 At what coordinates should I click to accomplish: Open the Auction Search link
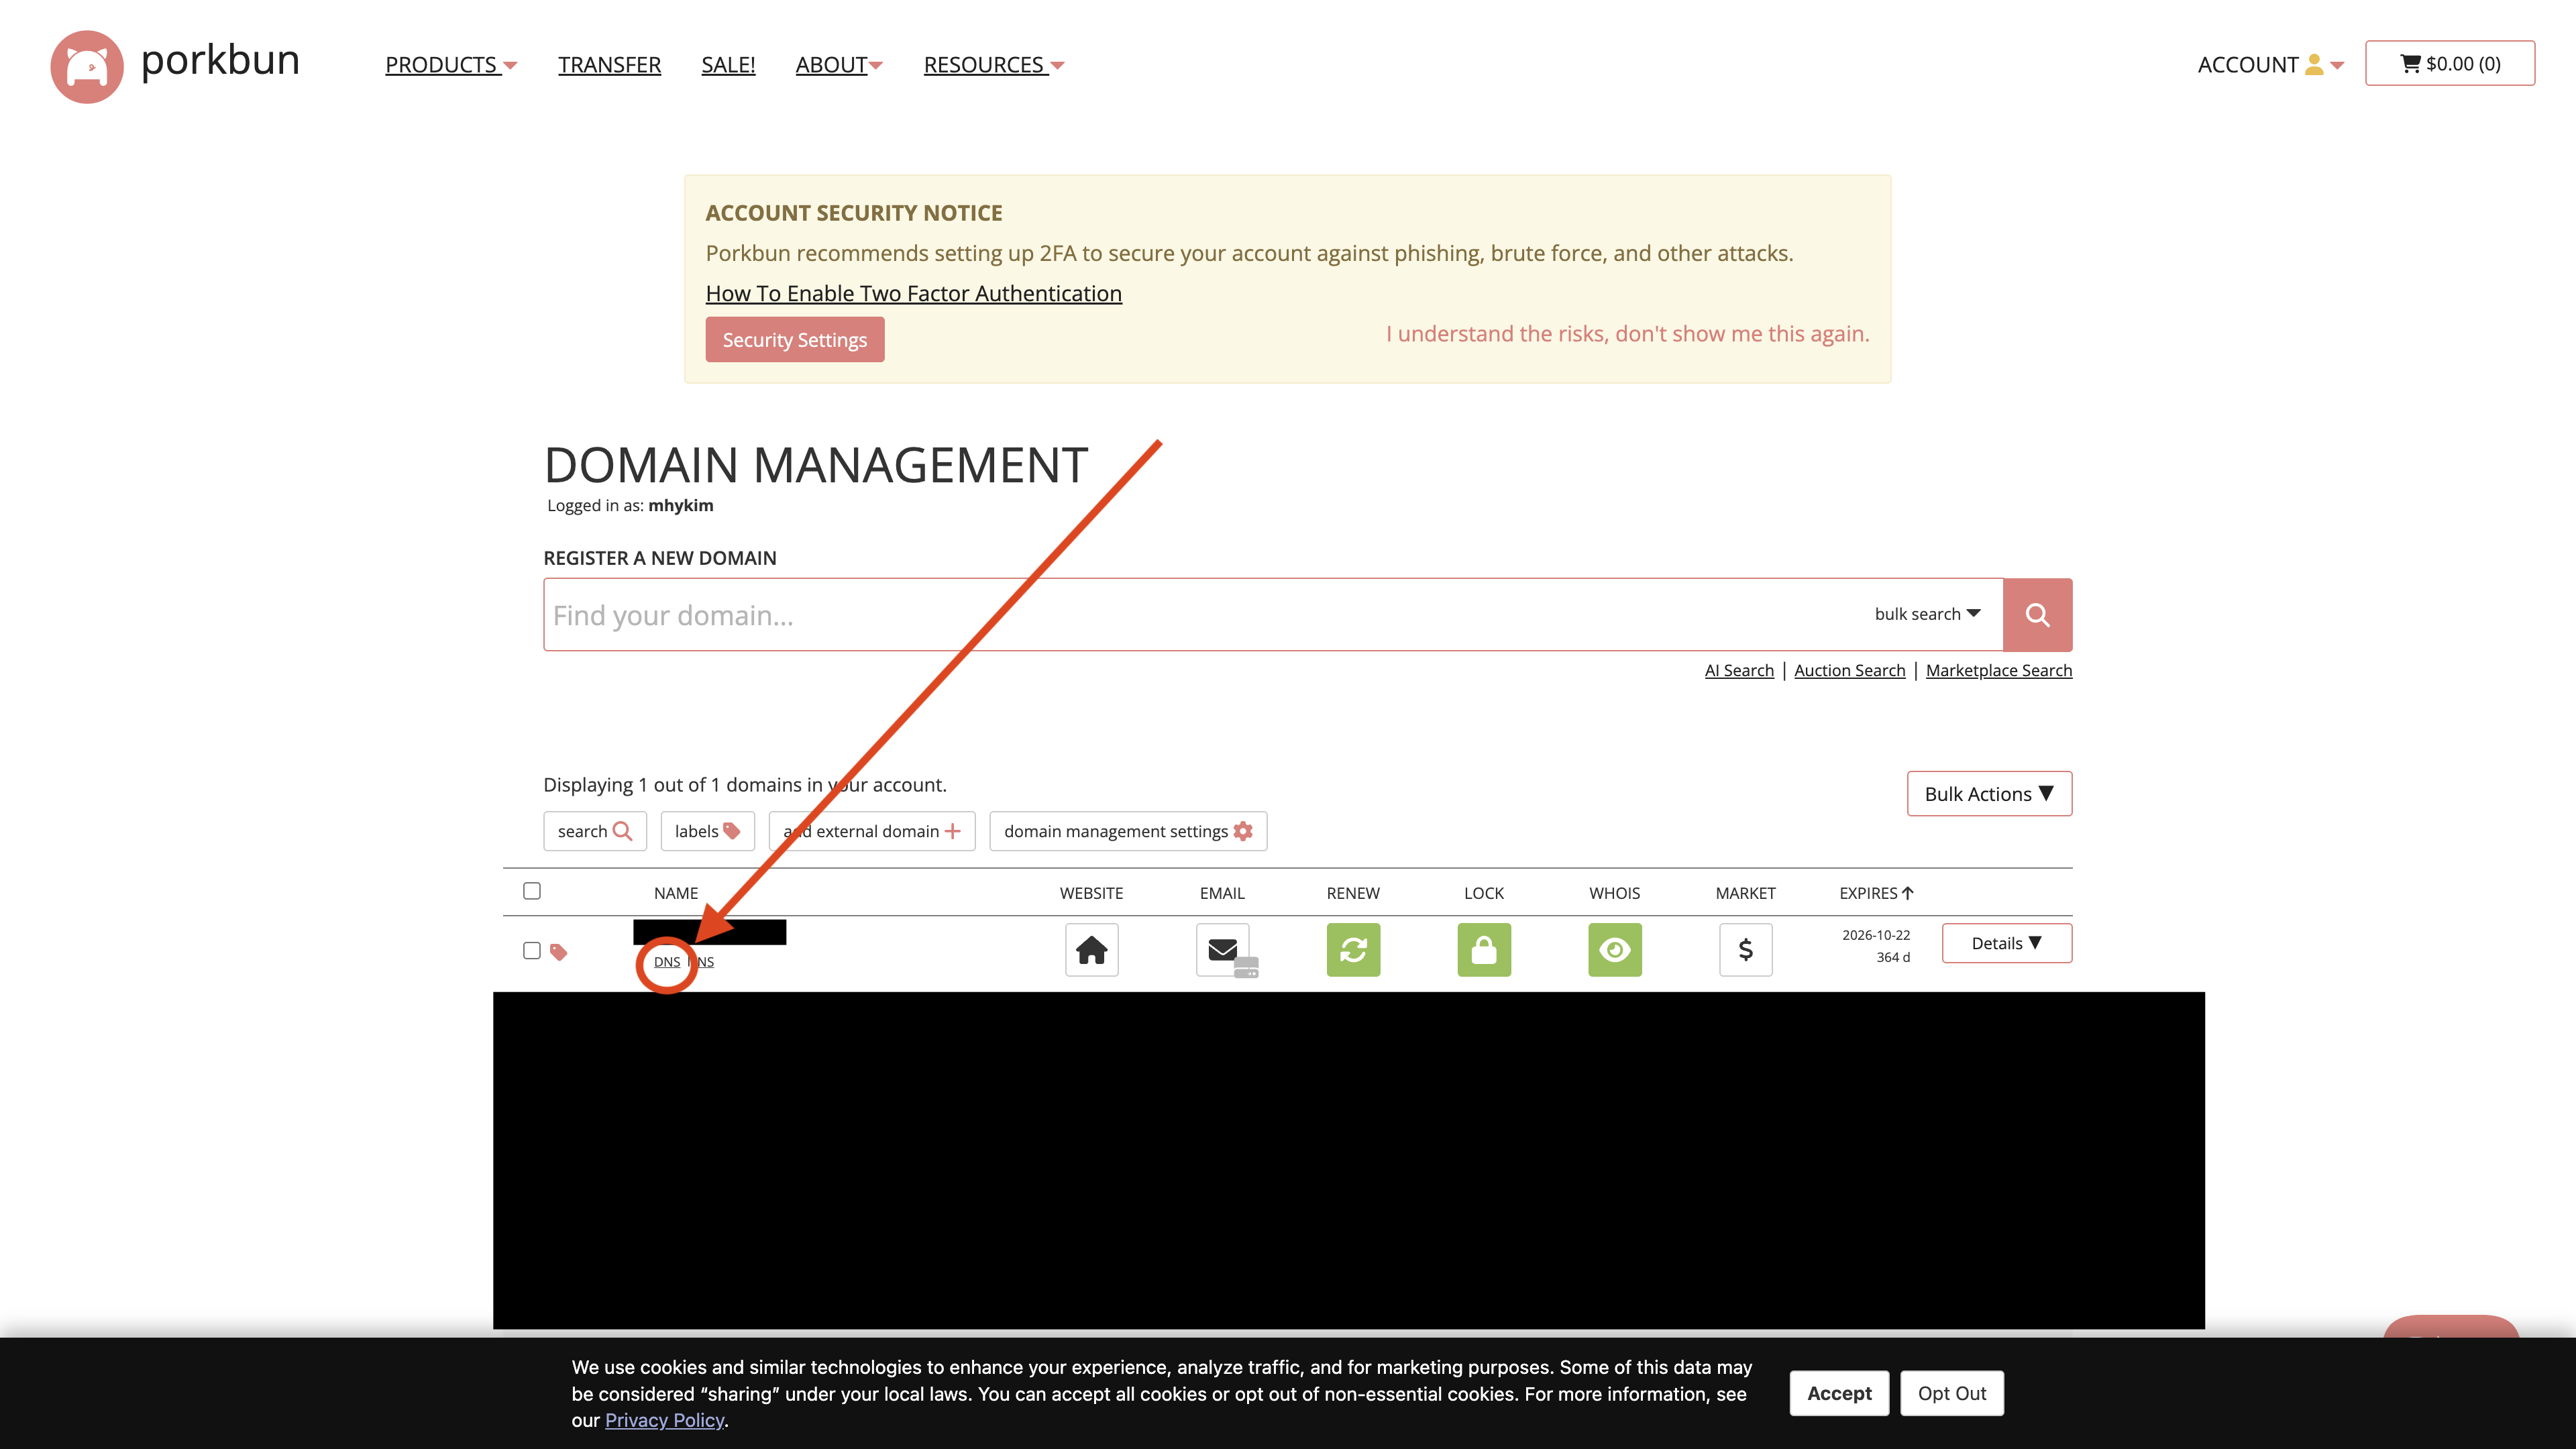tap(1850, 670)
